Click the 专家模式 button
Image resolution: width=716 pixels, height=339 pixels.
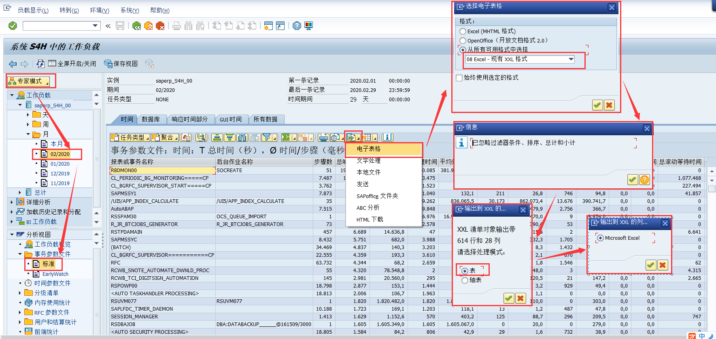[29, 81]
